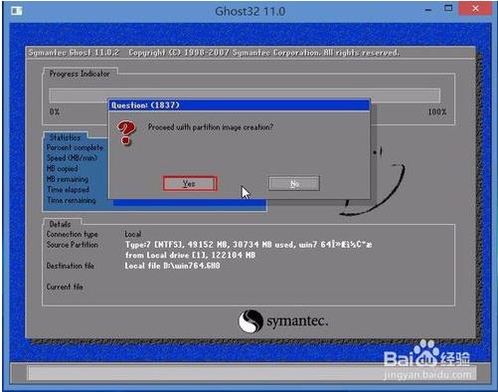Close the Ghost32 11.0 window
Viewport: 498px width, 392px height.
(475, 9)
